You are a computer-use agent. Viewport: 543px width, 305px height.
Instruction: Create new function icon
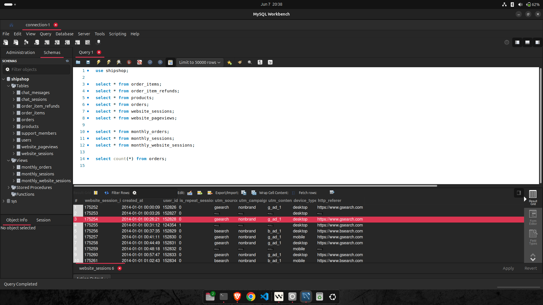click(77, 42)
